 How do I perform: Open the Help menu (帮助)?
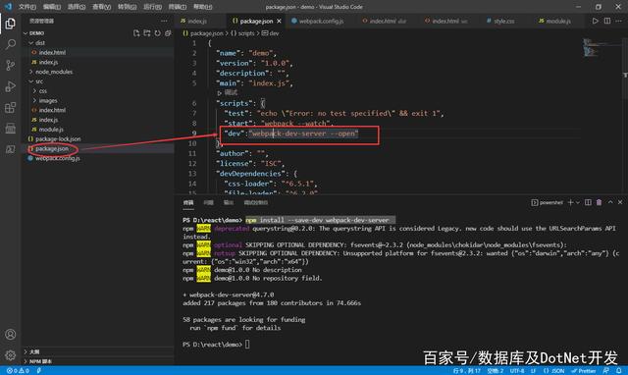tap(203, 7)
